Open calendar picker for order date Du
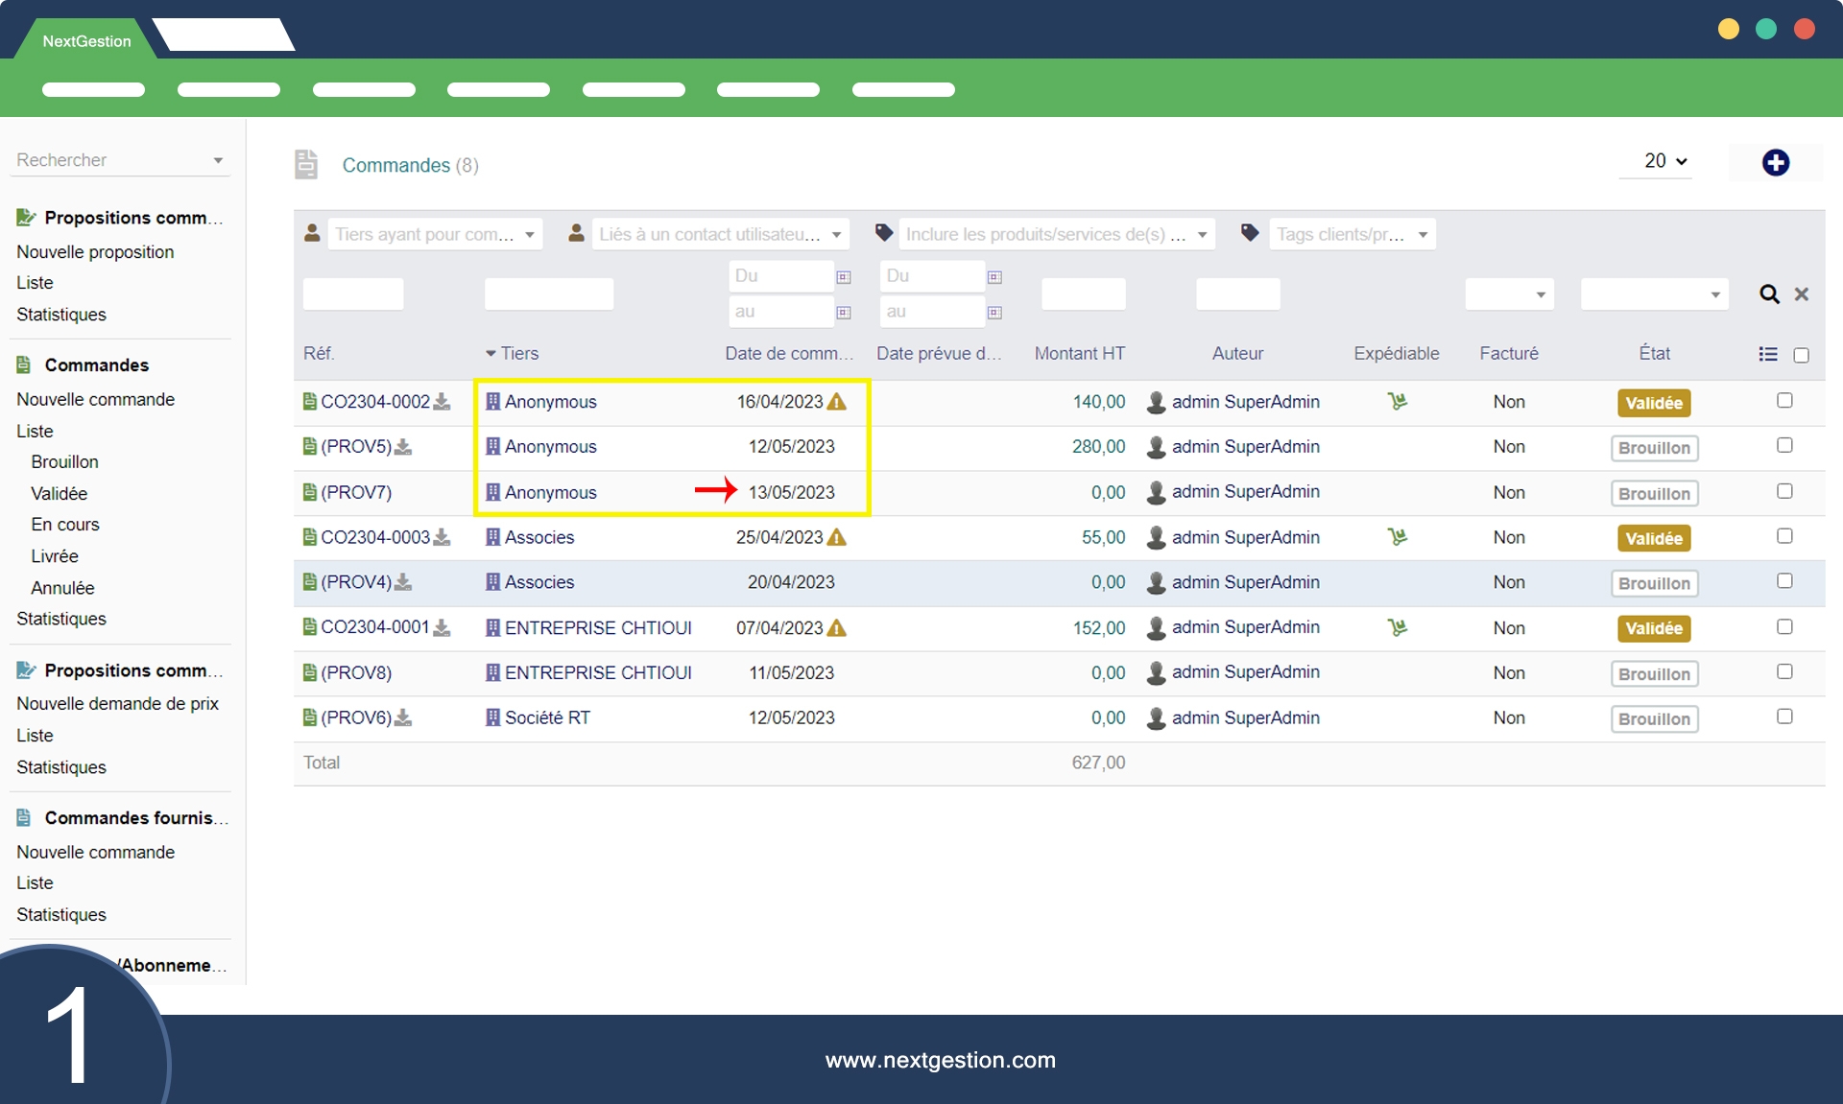The height and width of the screenshot is (1104, 1843). 843,277
